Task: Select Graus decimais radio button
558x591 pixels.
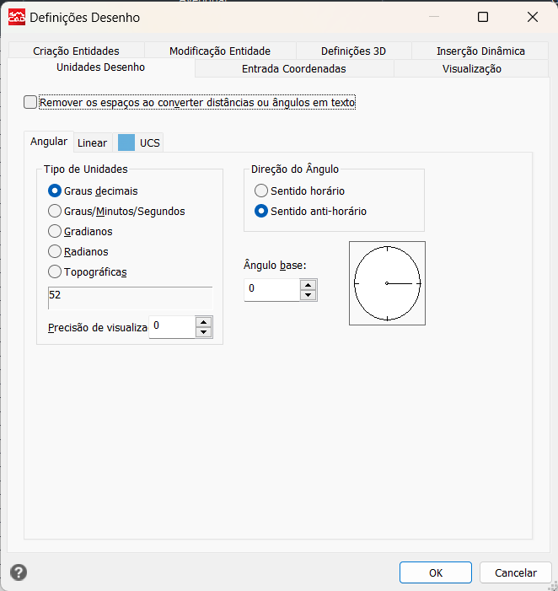Action: (x=55, y=191)
